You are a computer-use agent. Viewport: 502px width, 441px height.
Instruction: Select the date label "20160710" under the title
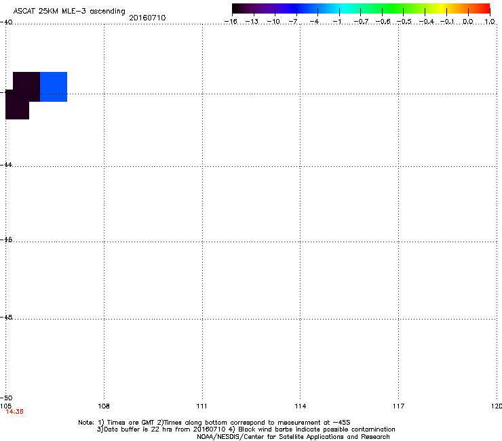[147, 18]
